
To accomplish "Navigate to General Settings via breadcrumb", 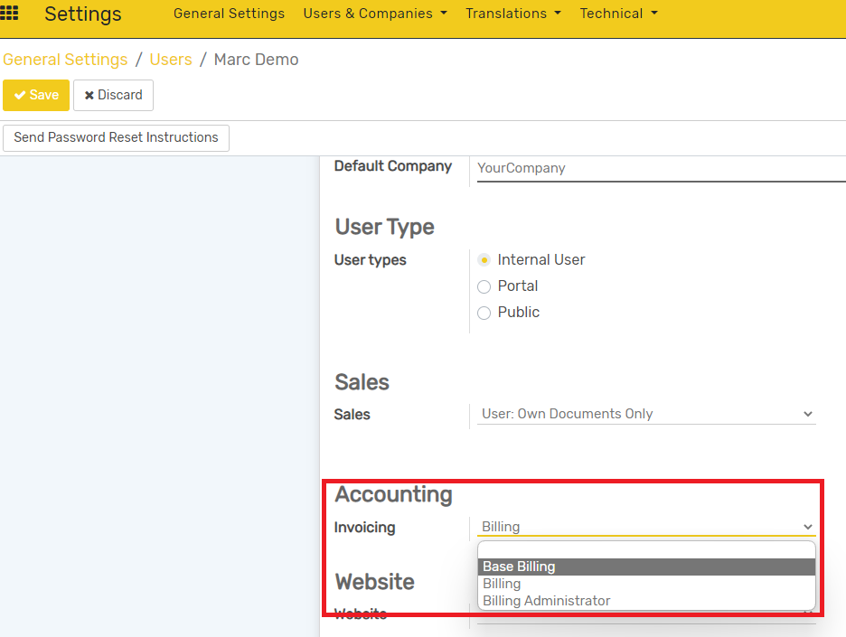I will click(65, 59).
